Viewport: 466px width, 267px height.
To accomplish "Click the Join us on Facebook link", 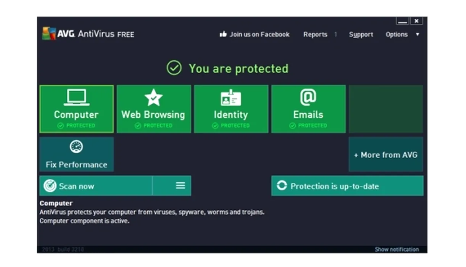I will coord(260,34).
